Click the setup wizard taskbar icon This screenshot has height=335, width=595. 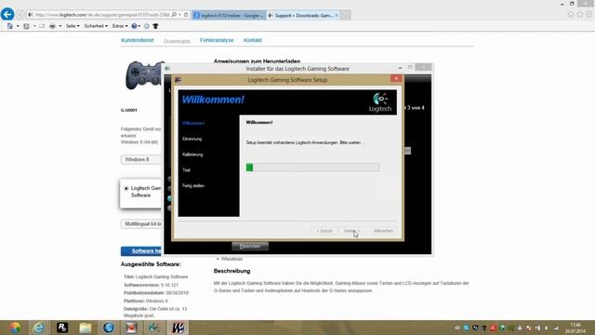178,328
